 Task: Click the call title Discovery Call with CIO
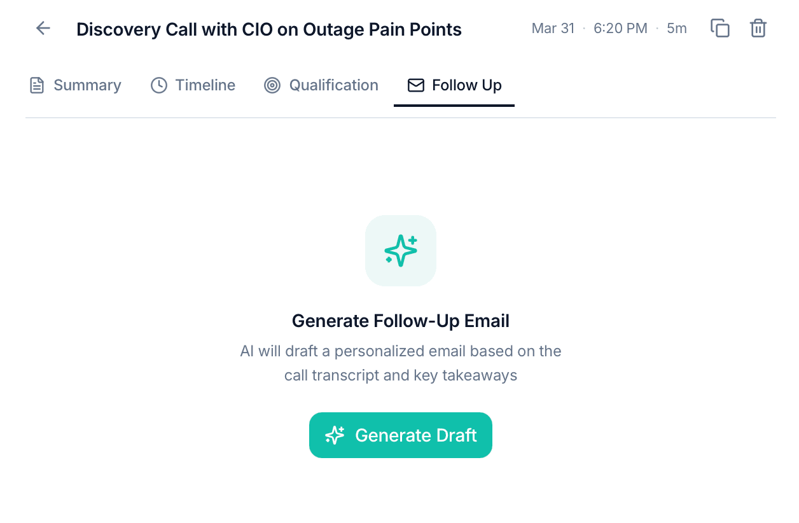tap(268, 29)
